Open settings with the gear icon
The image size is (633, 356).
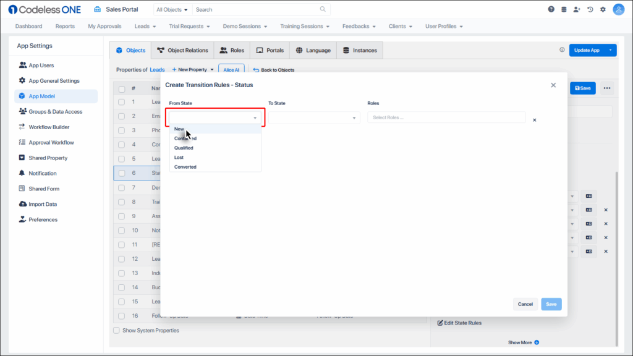point(603,9)
